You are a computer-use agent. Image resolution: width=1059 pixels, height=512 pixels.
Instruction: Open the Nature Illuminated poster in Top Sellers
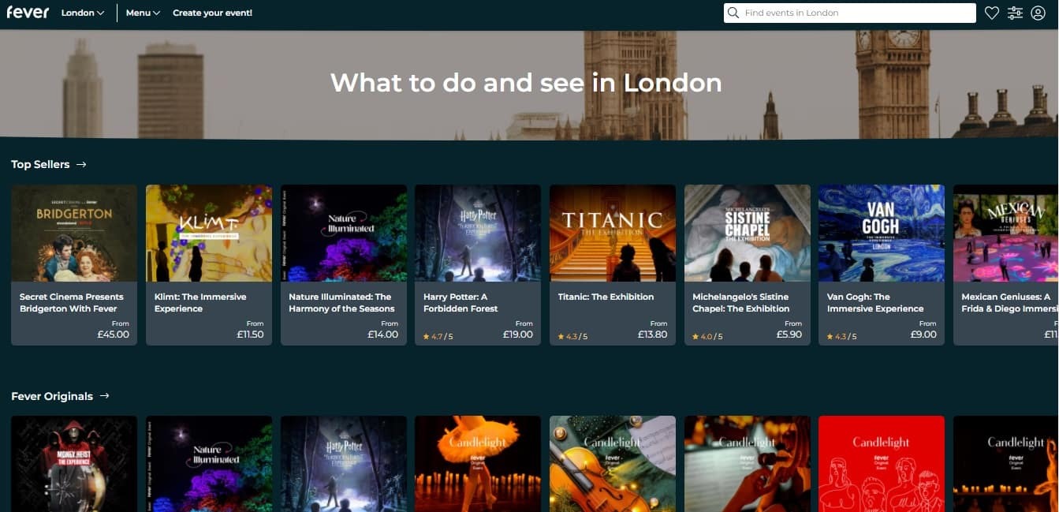click(x=344, y=234)
